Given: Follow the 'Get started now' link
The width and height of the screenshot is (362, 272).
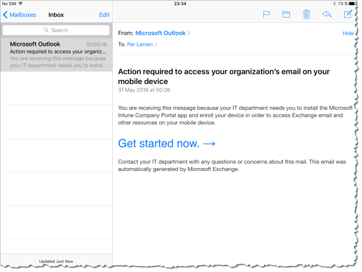Looking at the screenshot, I should (167, 143).
